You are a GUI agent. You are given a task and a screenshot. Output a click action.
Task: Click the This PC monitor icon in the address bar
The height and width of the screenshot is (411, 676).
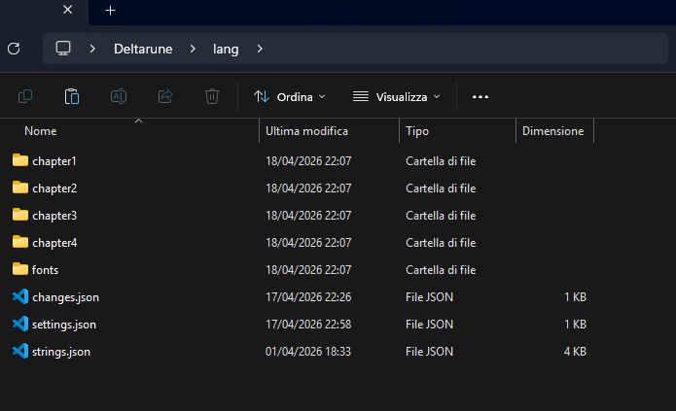point(64,48)
